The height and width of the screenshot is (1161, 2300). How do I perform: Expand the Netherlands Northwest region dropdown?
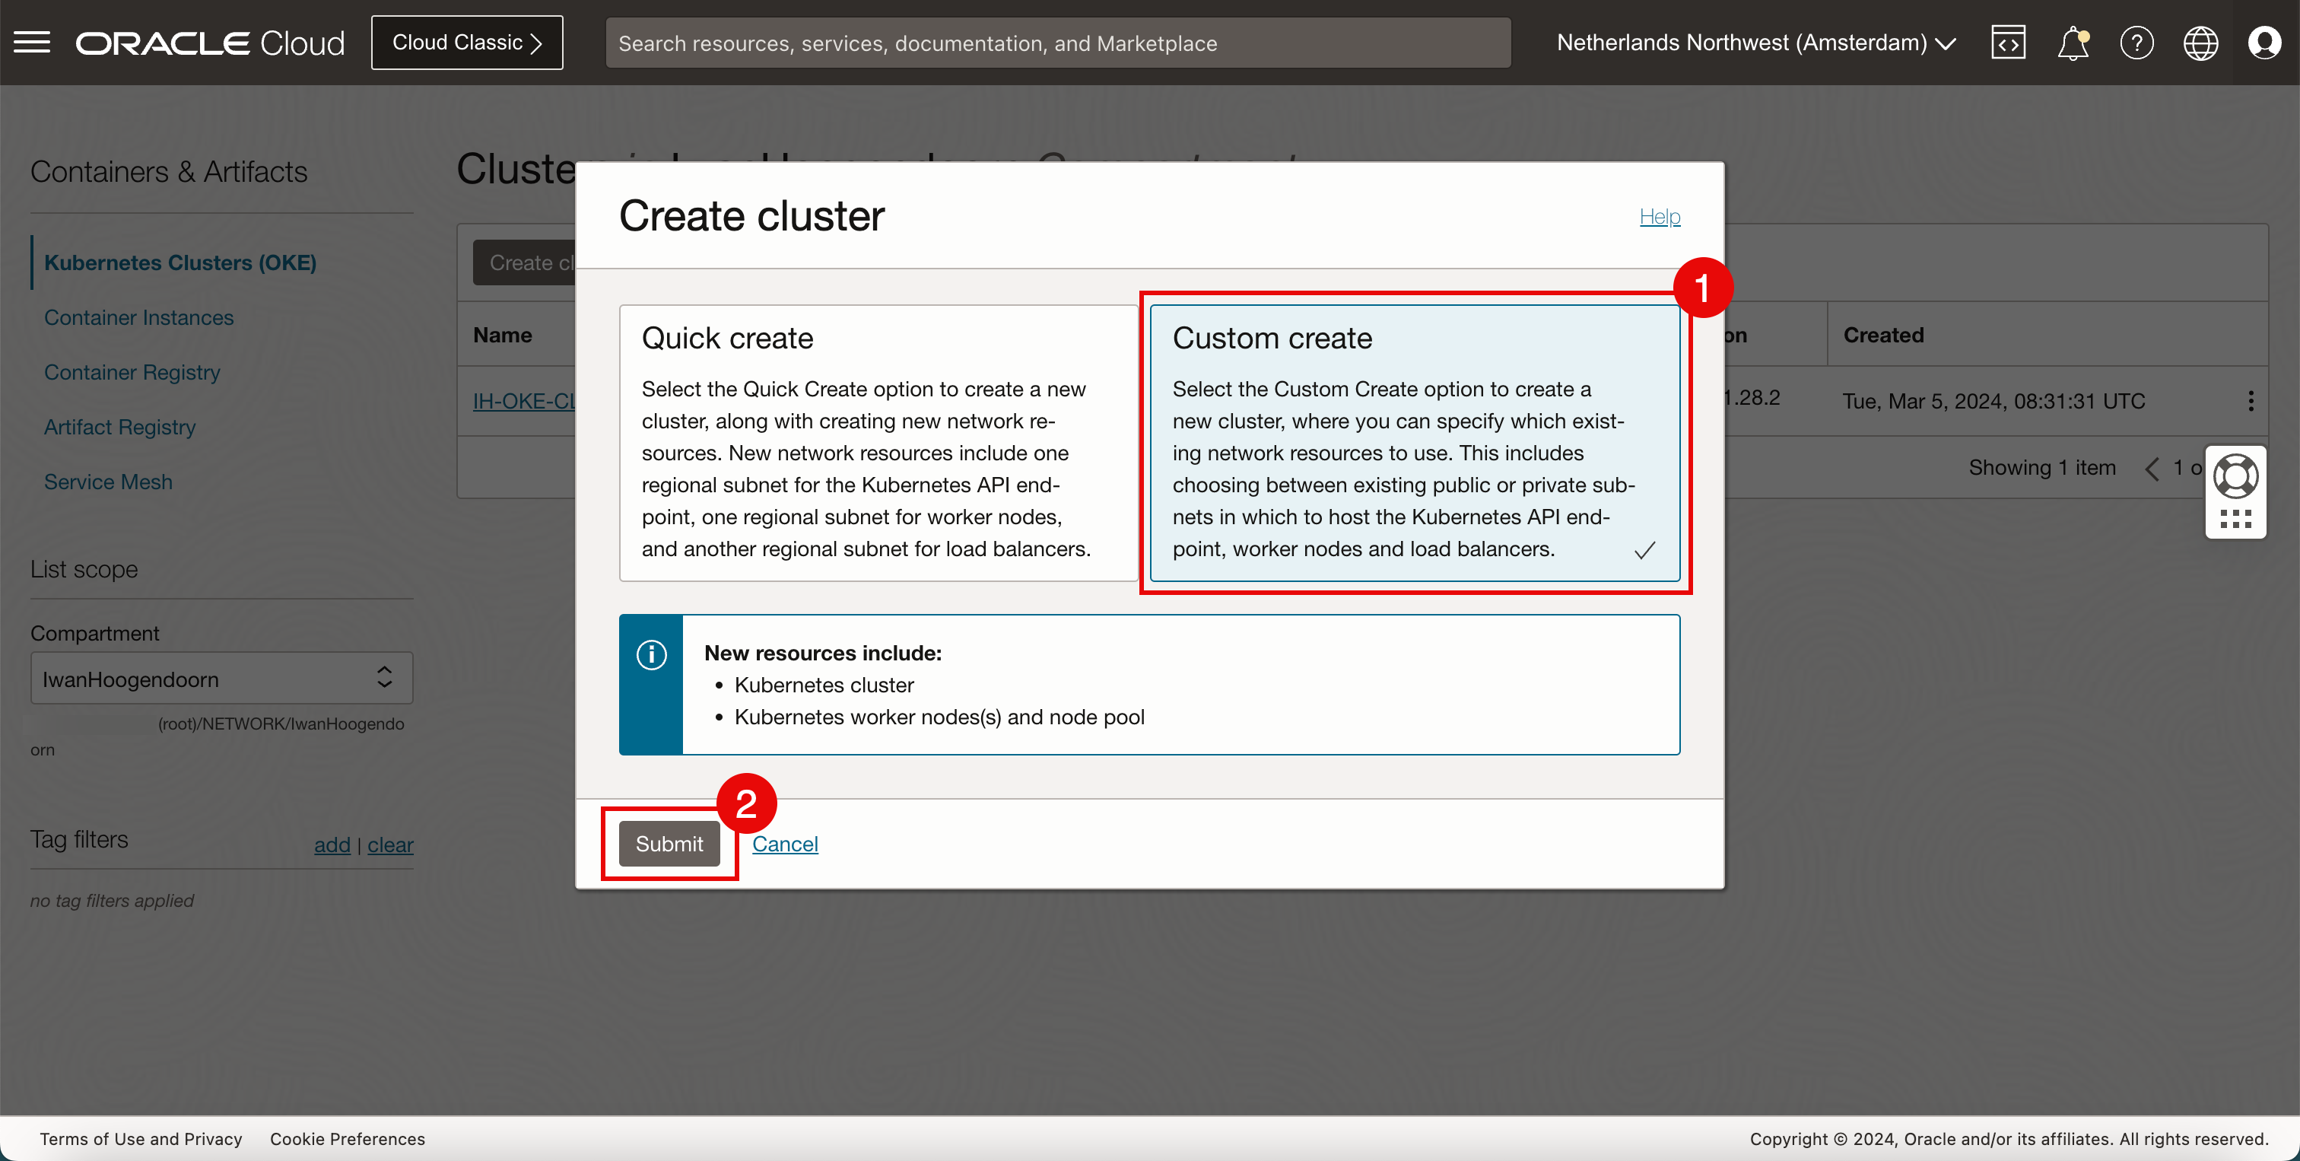(x=1756, y=43)
